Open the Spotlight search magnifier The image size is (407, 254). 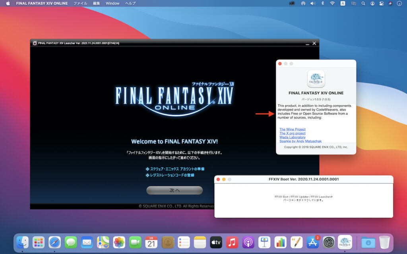click(363, 3)
